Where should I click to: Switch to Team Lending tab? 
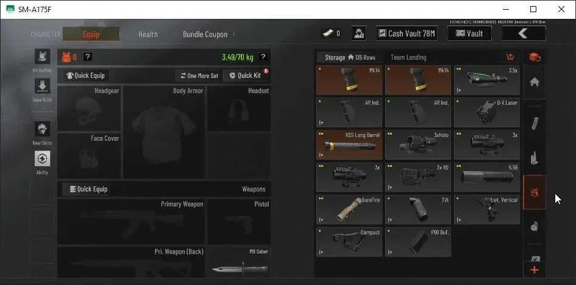point(408,57)
